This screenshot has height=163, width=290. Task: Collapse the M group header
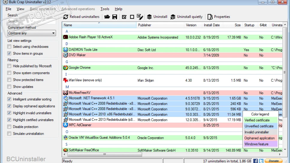(67, 87)
